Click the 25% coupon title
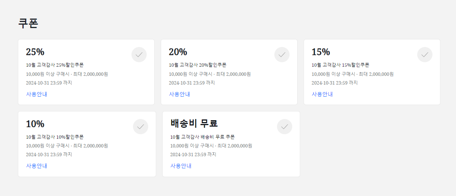Viewport: 456px width, 196px height. pyautogui.click(x=35, y=52)
